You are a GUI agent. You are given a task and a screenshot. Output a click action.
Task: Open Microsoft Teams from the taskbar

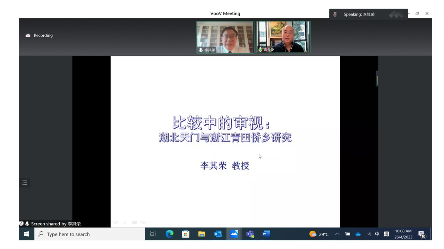click(x=250, y=234)
